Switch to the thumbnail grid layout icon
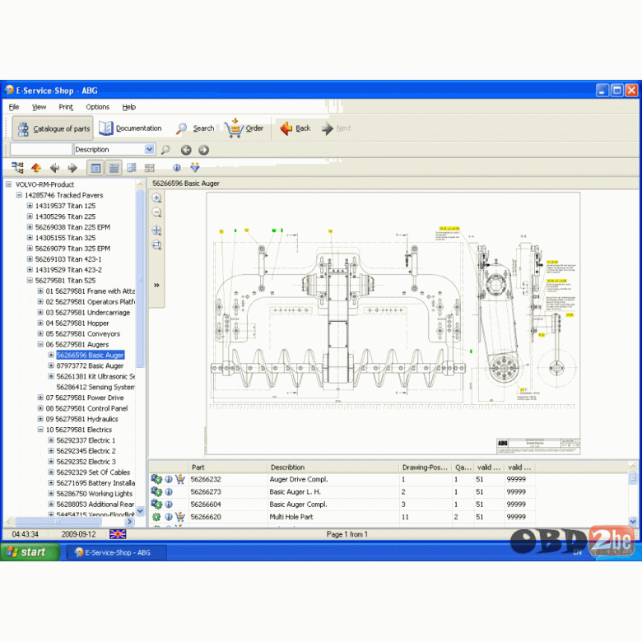 coord(150,167)
